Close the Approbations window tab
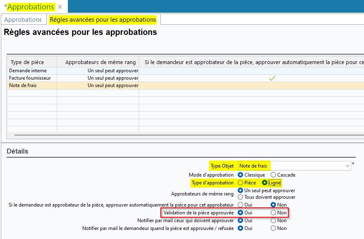 point(60,7)
